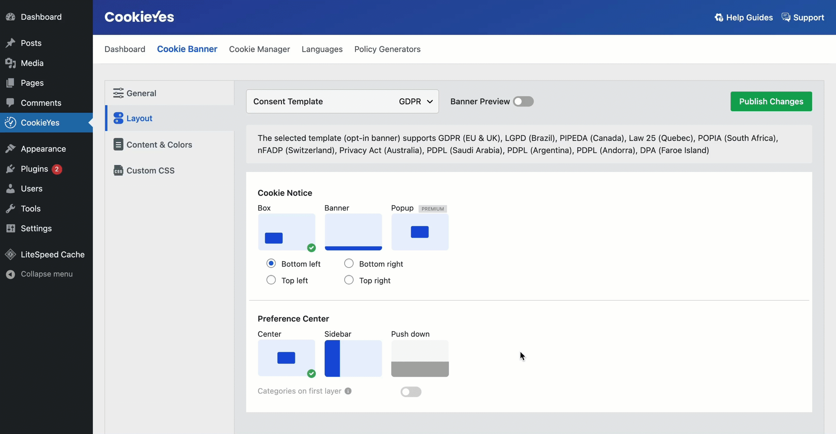836x434 pixels.
Task: Open the Appearance menu label
Action: [x=43, y=149]
